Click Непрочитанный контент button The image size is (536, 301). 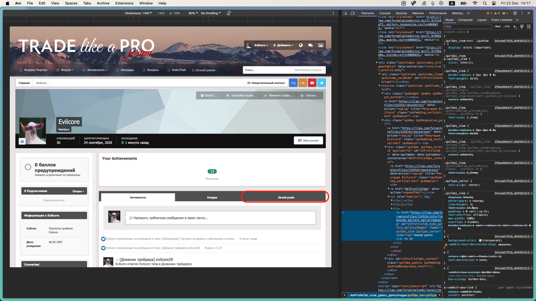click(266, 83)
